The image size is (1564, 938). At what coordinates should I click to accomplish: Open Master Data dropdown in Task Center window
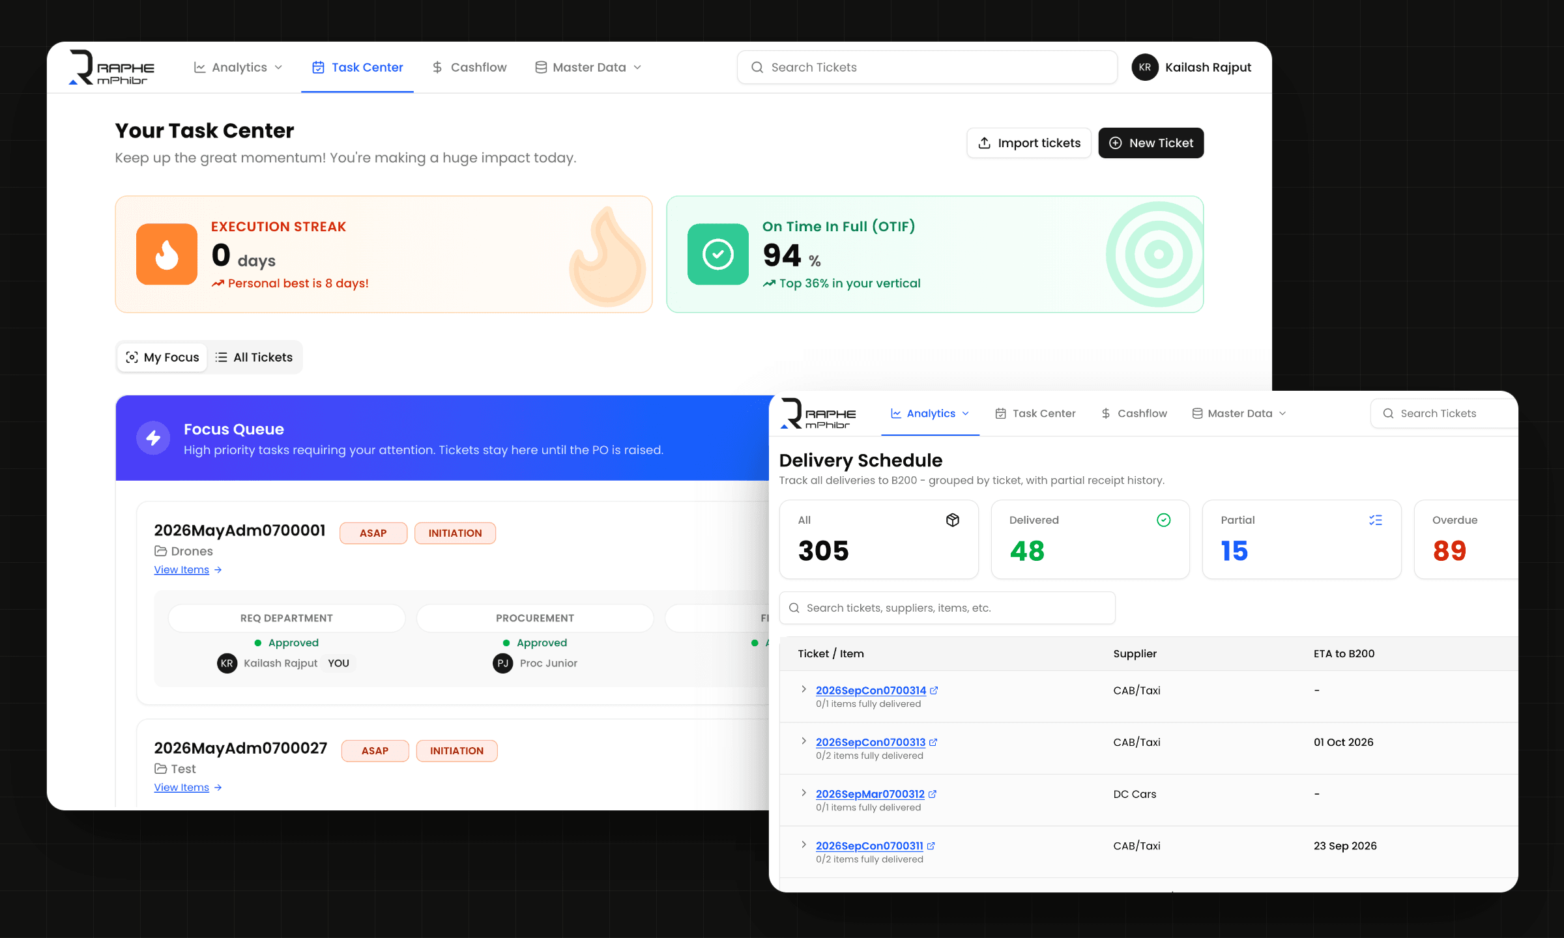(588, 68)
